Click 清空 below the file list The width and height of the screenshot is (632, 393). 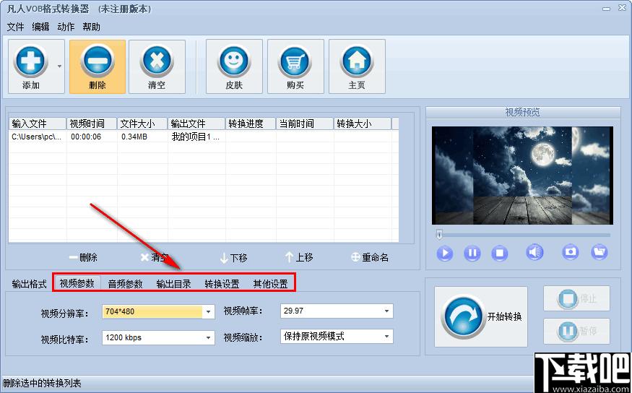click(155, 257)
